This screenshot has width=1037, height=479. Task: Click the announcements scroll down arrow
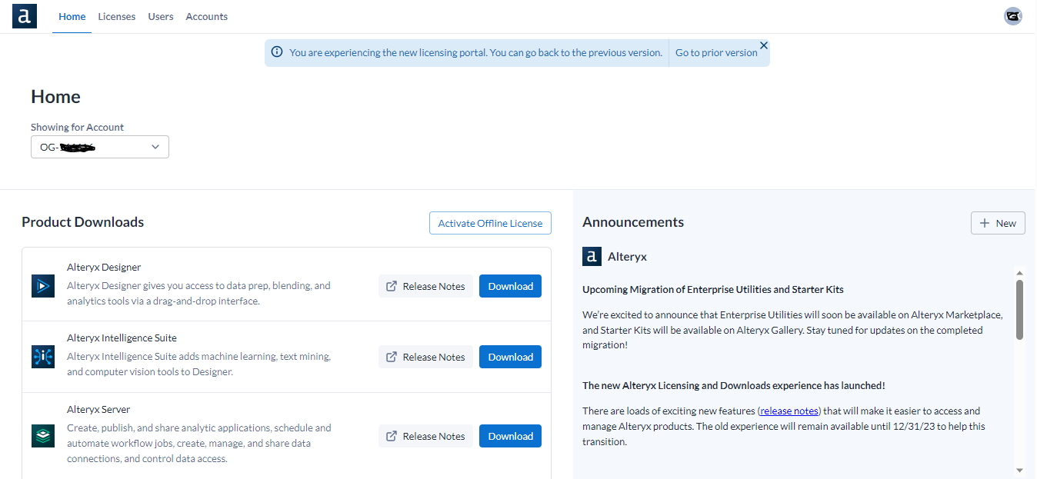[x=1019, y=470]
